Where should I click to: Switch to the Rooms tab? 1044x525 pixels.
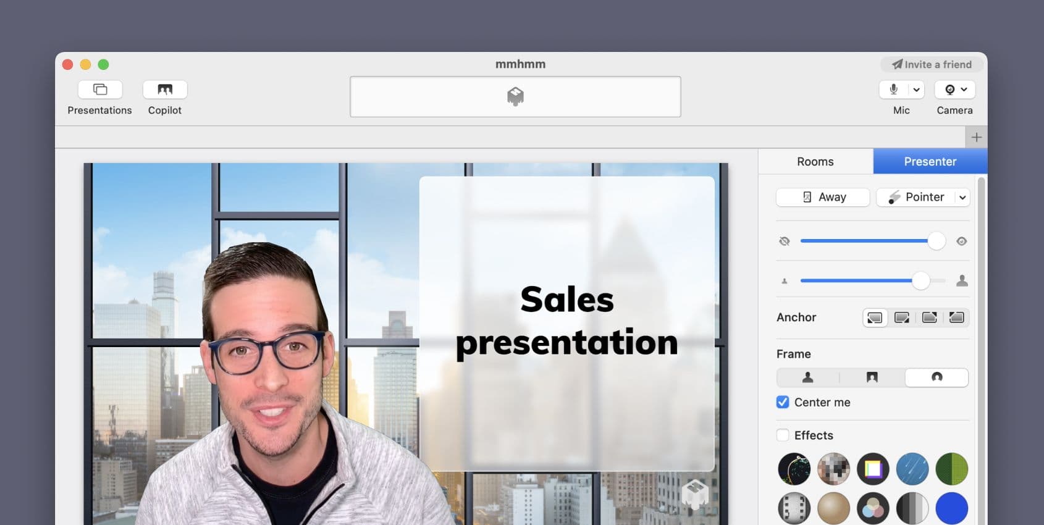point(815,161)
